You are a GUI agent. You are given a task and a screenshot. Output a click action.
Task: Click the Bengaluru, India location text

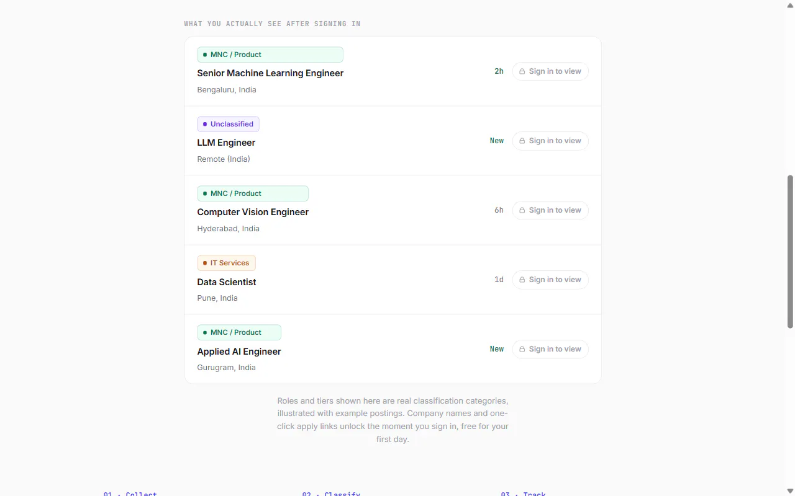227,90
